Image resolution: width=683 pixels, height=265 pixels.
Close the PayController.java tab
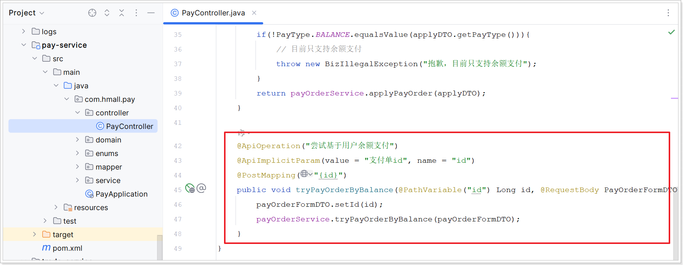[254, 13]
